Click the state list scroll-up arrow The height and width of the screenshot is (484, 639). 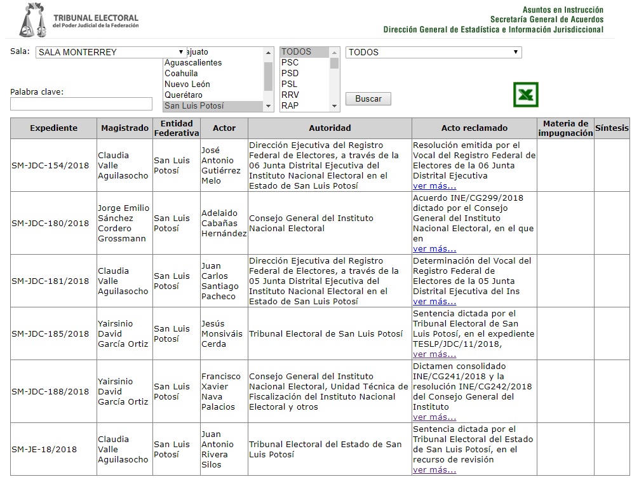click(x=268, y=53)
